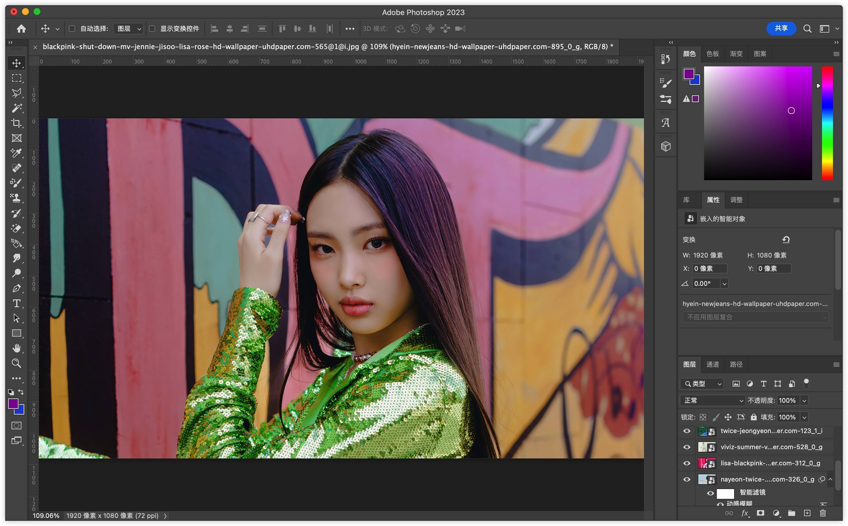848x526 pixels.
Task: Switch to the Channels tab
Action: click(x=712, y=364)
